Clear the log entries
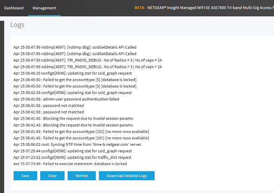This screenshot has height=193, width=274. point(52,176)
